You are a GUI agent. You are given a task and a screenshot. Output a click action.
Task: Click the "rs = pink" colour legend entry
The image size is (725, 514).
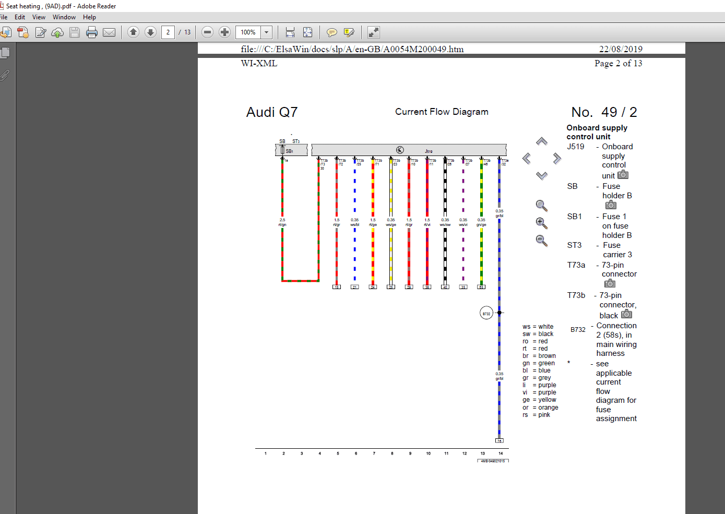(x=537, y=415)
